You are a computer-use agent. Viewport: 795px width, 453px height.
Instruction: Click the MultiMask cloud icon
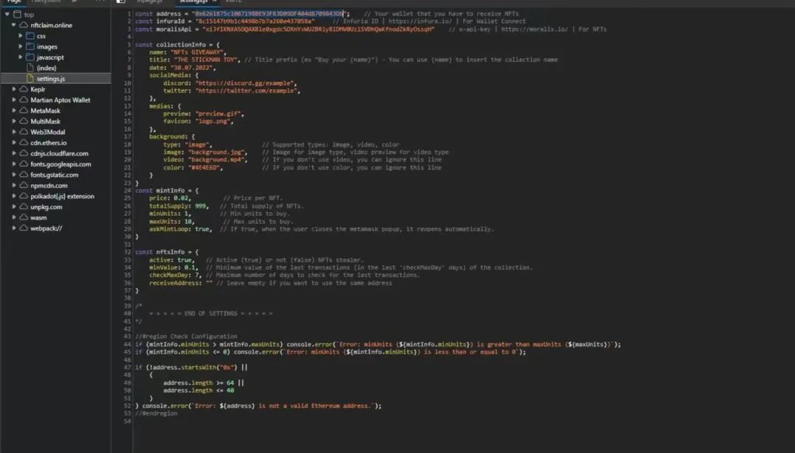tap(24, 122)
